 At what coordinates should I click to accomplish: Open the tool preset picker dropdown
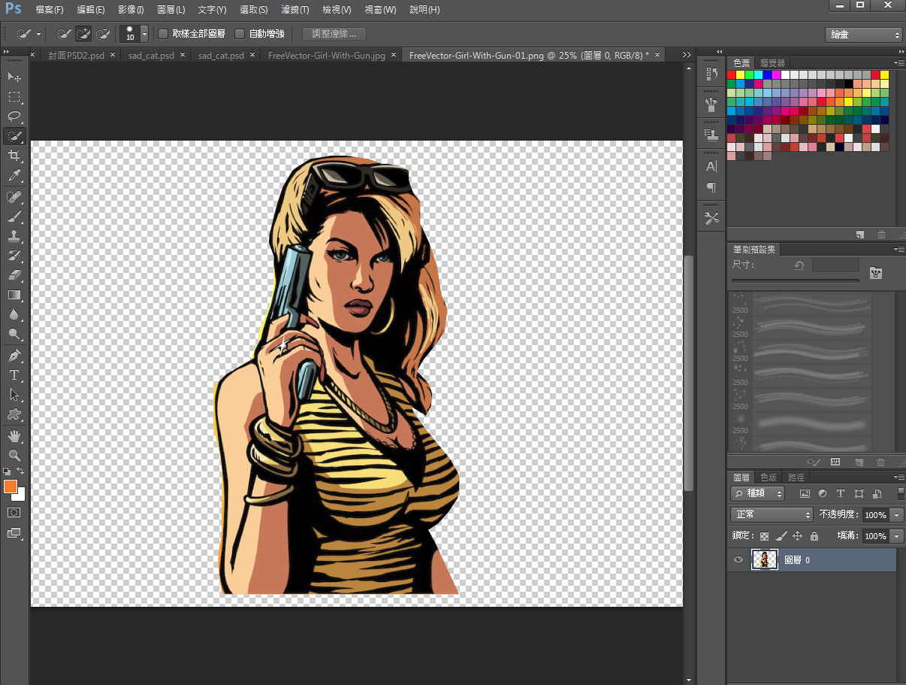pyautogui.click(x=38, y=35)
